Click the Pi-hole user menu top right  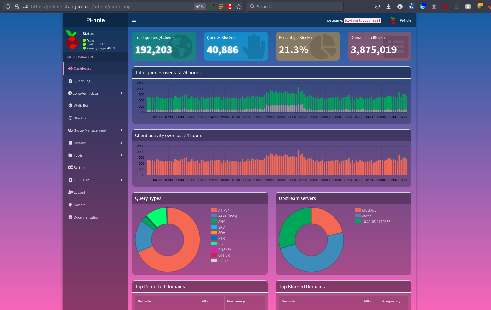coord(401,20)
